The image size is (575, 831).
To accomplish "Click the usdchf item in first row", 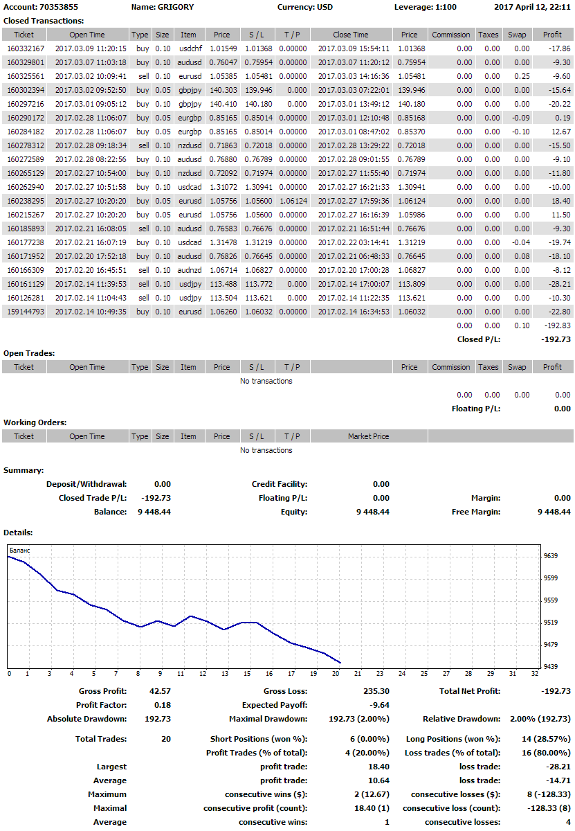I will tap(188, 48).
